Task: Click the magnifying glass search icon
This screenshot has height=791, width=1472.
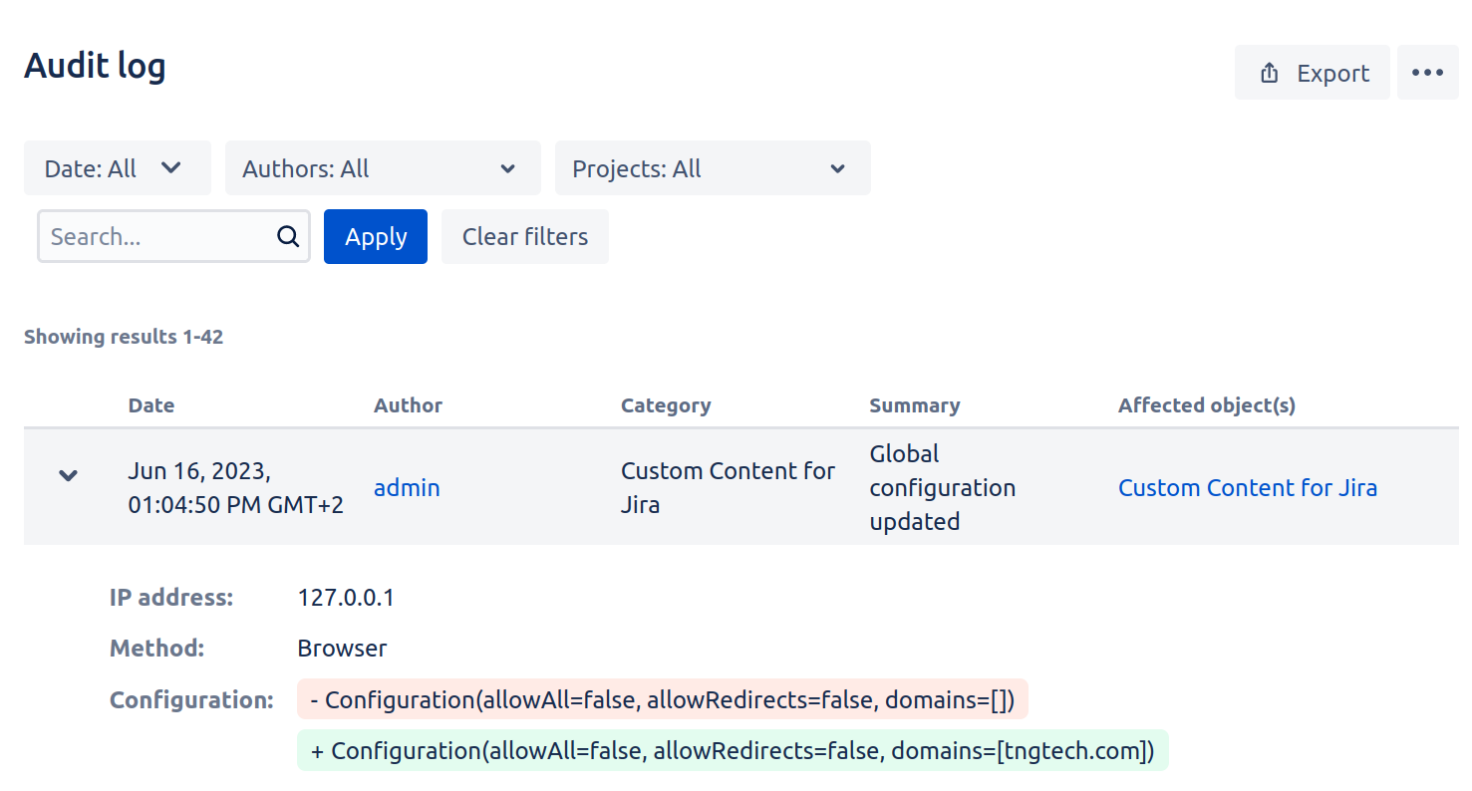Action: pos(288,236)
